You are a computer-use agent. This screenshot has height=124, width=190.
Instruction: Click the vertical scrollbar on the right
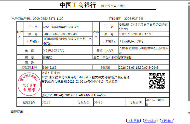[188, 61]
